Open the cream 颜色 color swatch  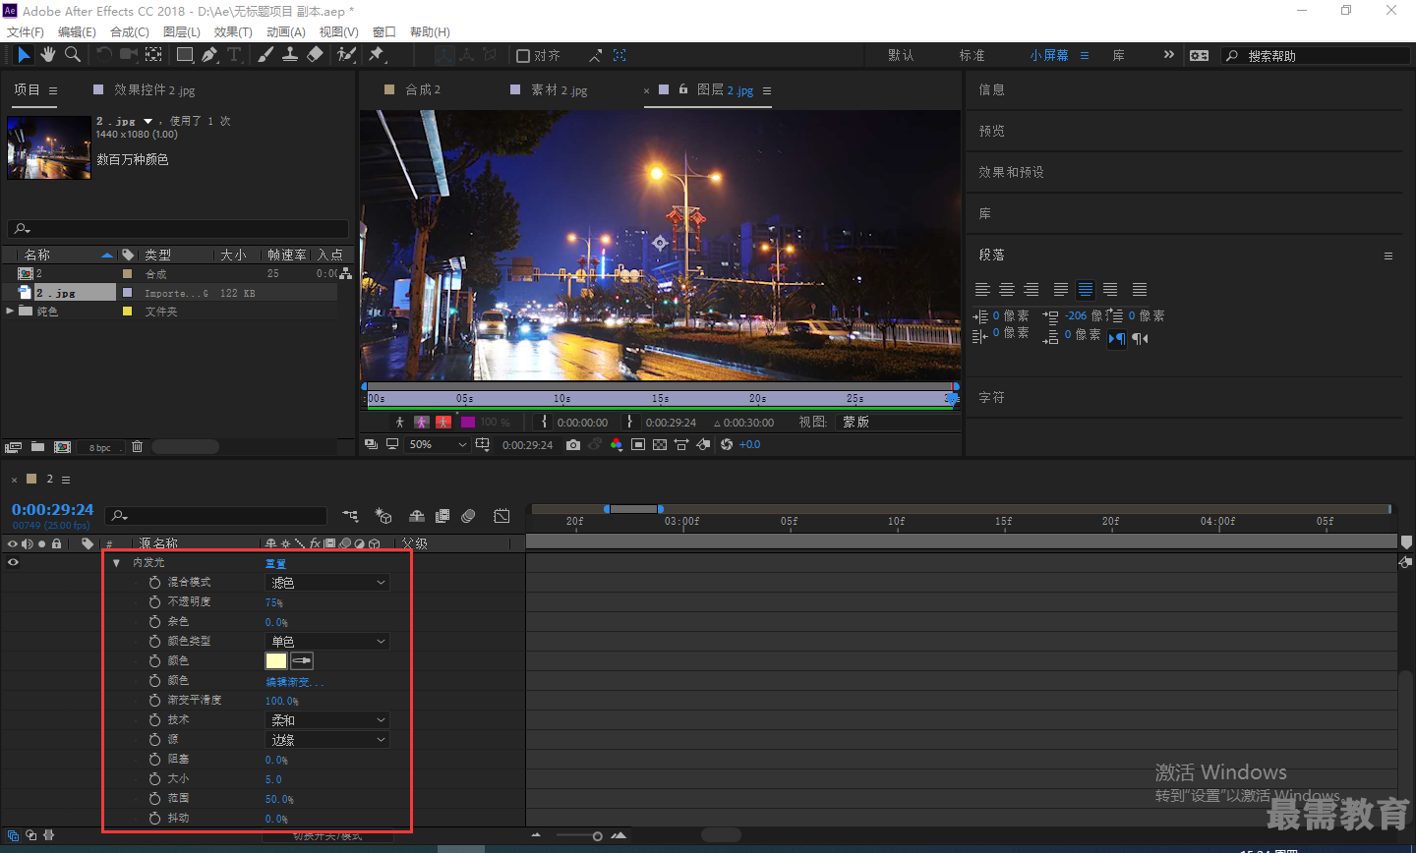pos(276,660)
